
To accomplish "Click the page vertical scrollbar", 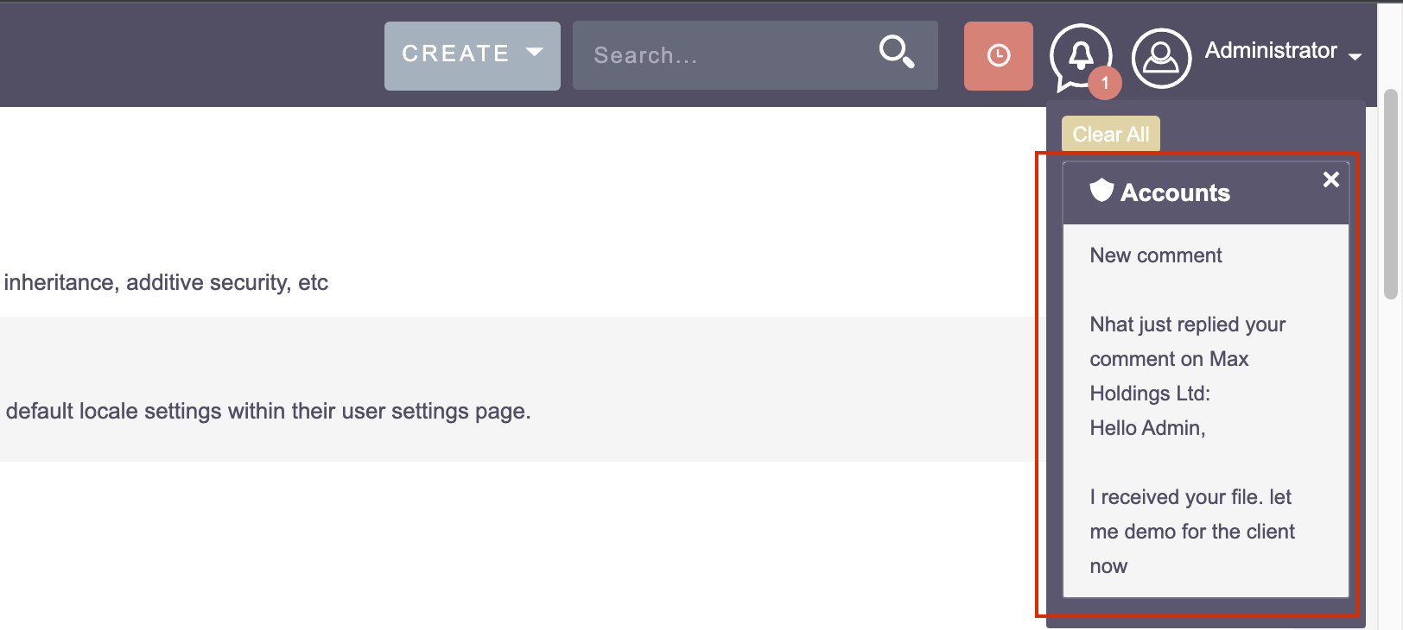I will click(x=1390, y=193).
